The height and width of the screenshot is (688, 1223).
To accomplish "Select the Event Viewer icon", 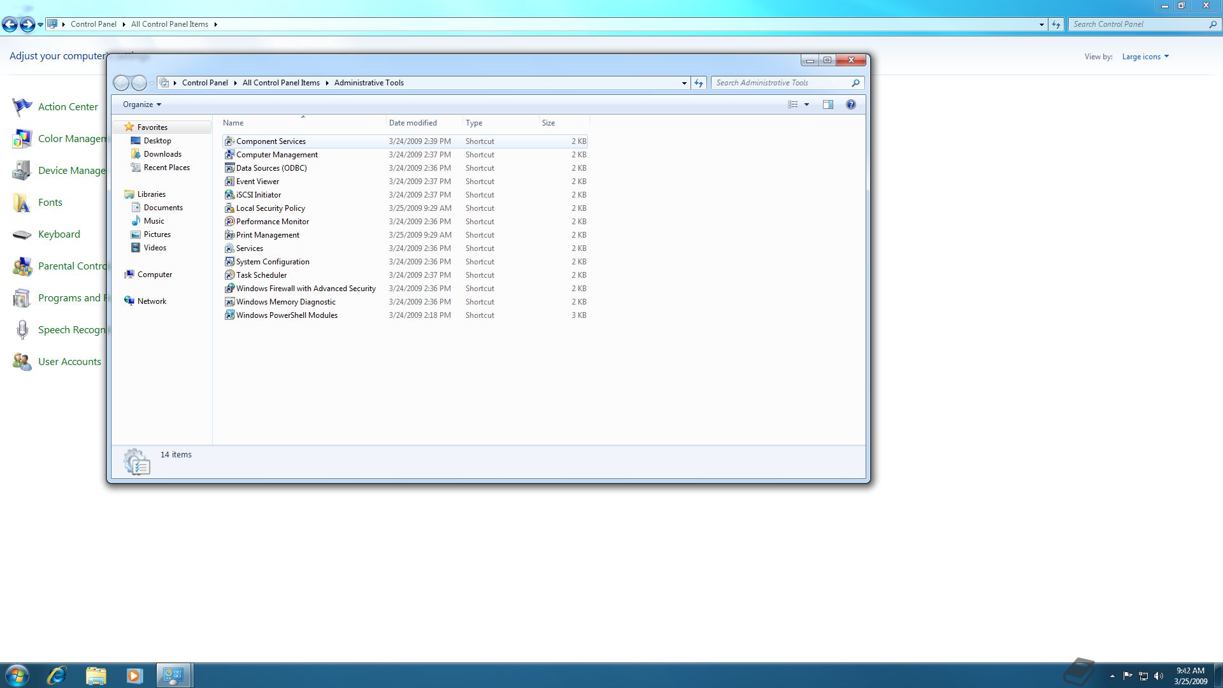I will [229, 182].
